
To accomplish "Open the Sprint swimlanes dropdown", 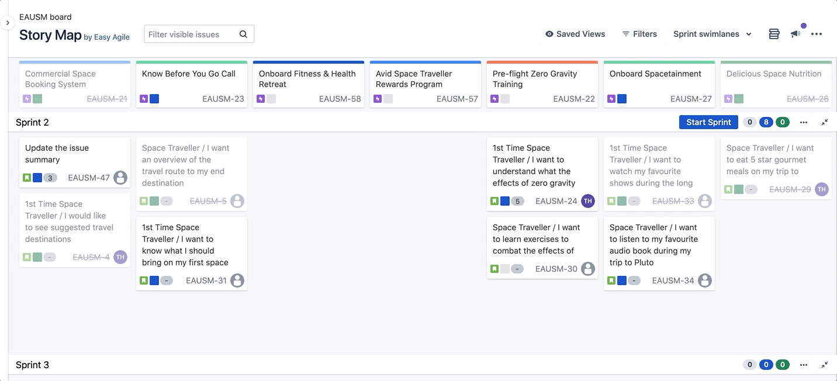I will point(712,34).
